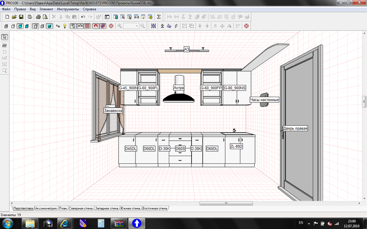Select the arrow pointer tool in left sidebar
Screen dimensions: 367x229
pos(5,37)
